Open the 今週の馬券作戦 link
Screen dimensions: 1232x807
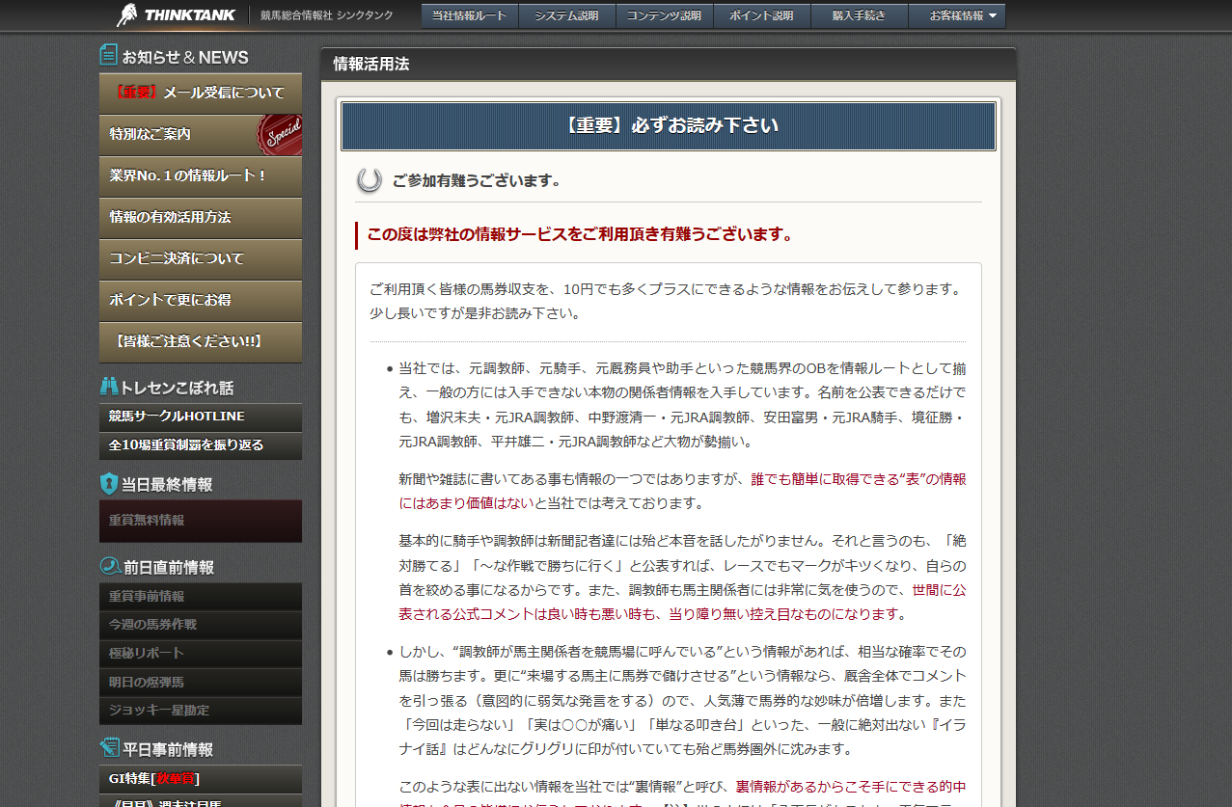coord(201,625)
